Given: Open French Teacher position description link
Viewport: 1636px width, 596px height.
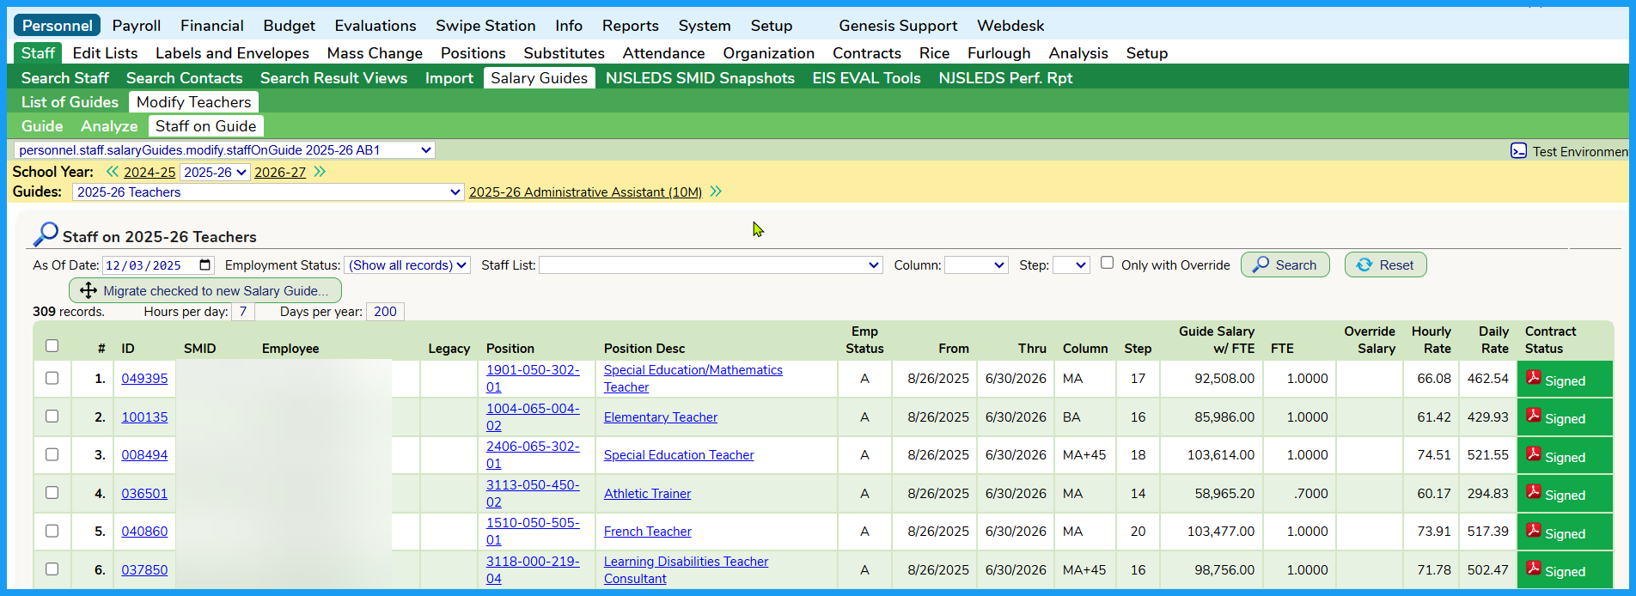Looking at the screenshot, I should [647, 532].
